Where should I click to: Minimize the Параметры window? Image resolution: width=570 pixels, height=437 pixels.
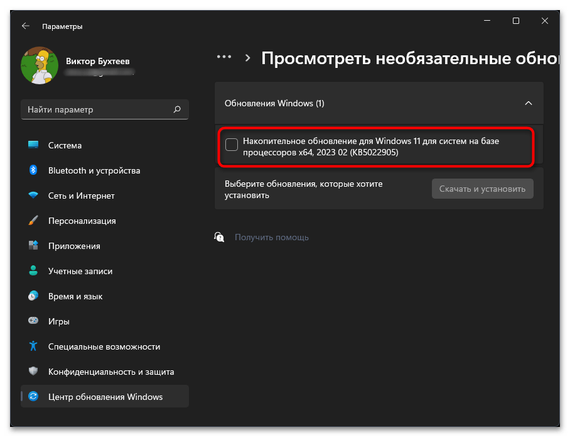tap(487, 21)
